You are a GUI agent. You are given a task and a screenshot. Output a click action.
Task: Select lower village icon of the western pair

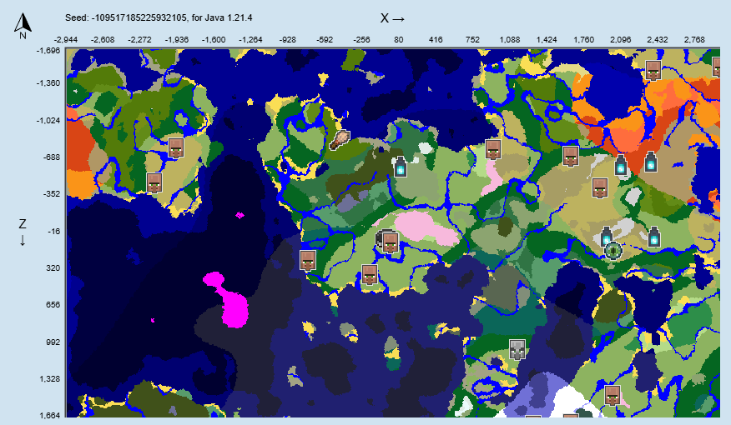154,182
